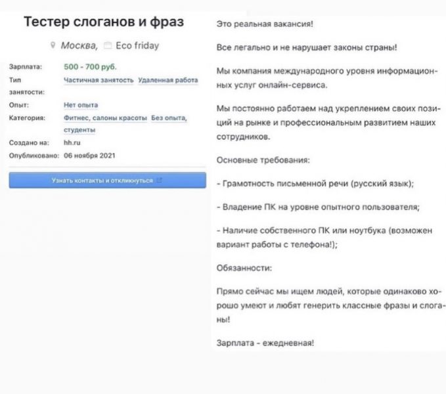
Task: Click the 06 ноября 2021 publication date
Action: coord(94,155)
